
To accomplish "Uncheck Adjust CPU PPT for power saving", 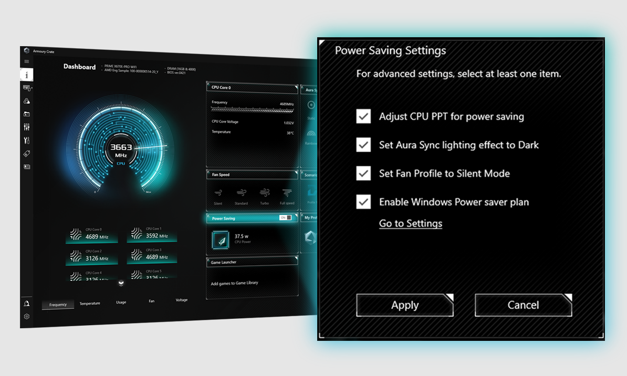I will click(x=363, y=116).
